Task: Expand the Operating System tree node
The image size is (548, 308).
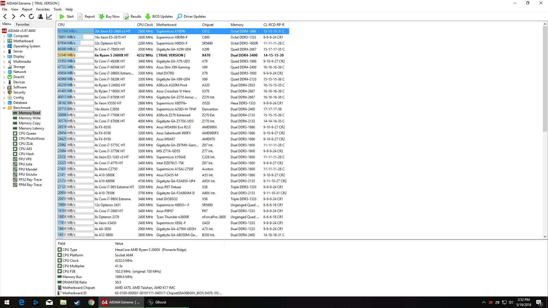Action: click(x=4, y=46)
